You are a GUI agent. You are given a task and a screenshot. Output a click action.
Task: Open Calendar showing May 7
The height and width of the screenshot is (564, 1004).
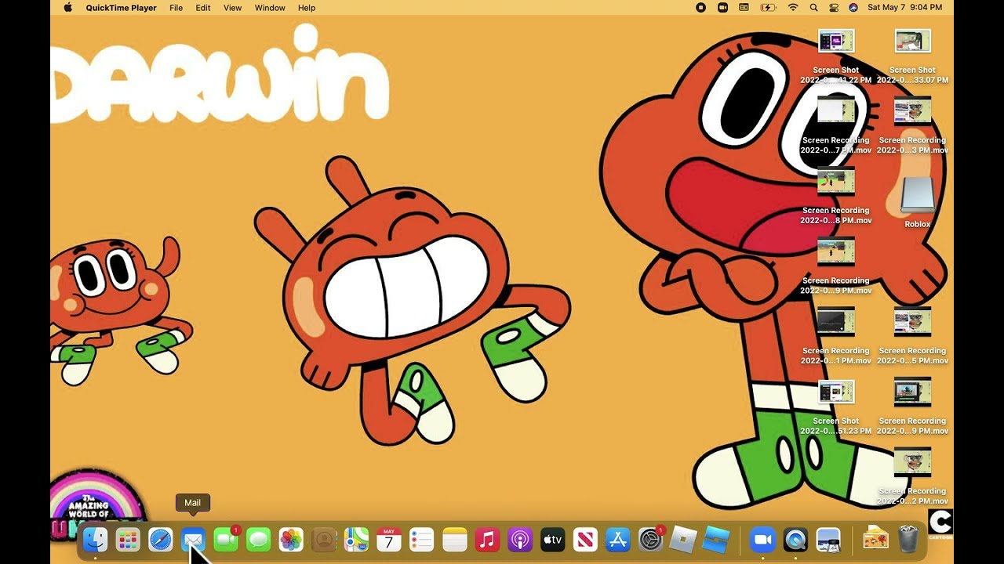click(389, 539)
